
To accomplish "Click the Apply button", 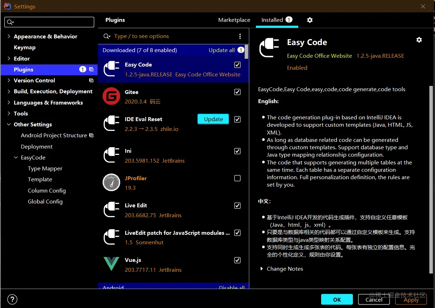I will [411, 300].
